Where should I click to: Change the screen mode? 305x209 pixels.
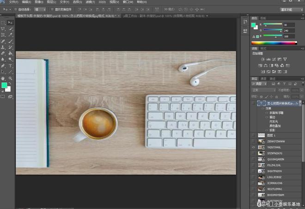pos(10,96)
